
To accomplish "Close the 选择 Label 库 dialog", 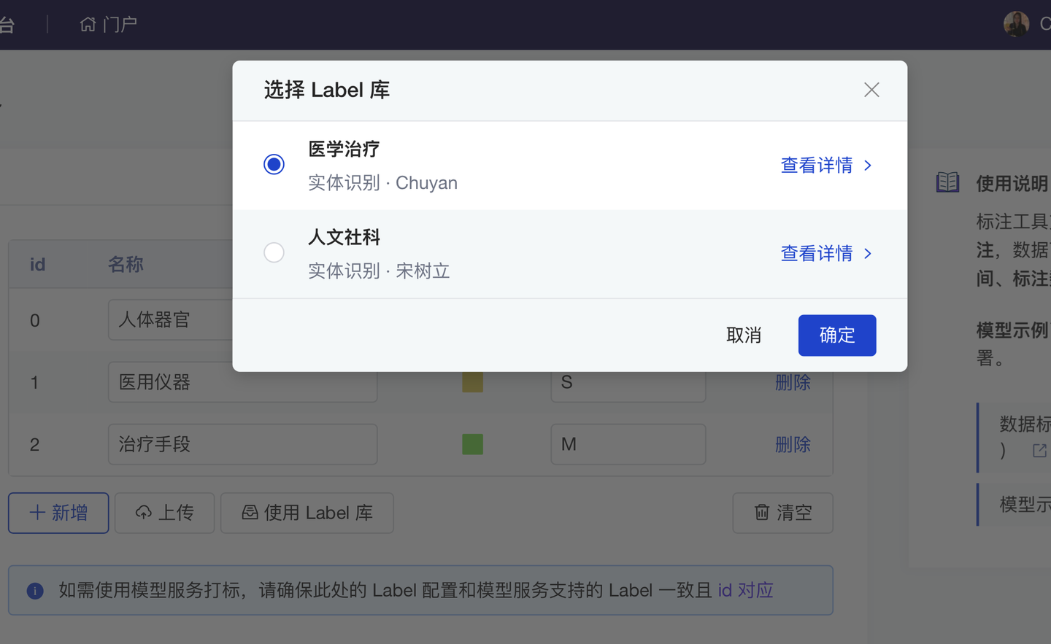I will click(871, 90).
